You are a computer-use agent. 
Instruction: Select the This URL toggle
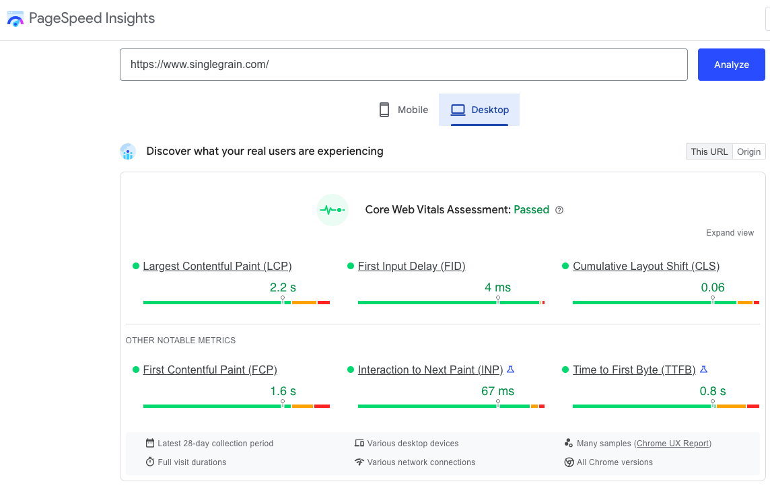click(x=709, y=151)
